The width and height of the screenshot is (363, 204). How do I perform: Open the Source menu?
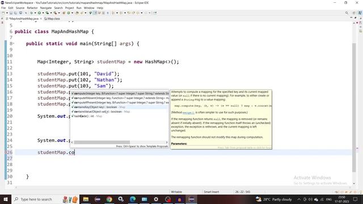pos(20,8)
